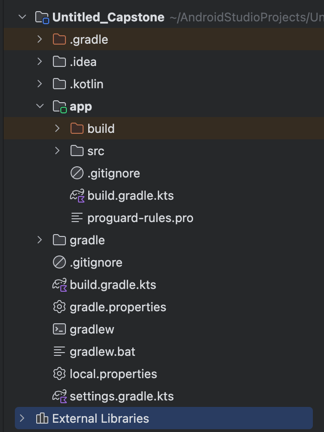Expand External Libraries

point(21,418)
